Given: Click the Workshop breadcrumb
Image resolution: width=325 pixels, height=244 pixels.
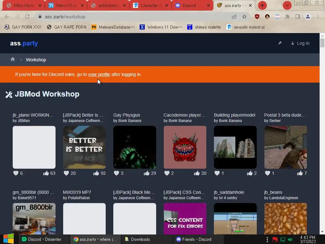Looking at the screenshot, I should click(x=36, y=60).
